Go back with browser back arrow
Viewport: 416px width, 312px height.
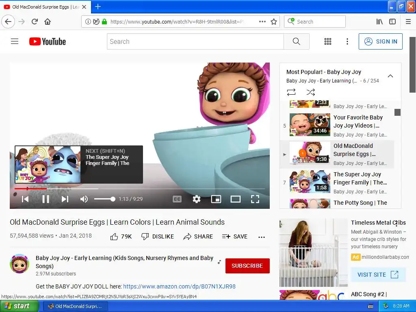(8, 22)
